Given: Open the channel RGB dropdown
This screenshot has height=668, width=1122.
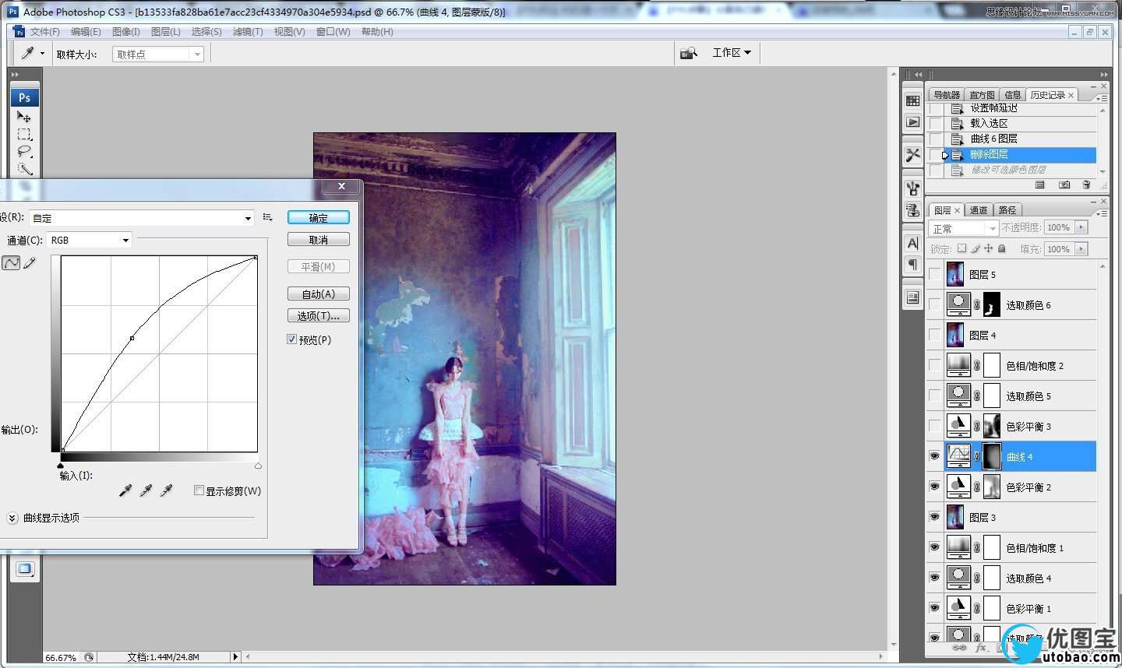Looking at the screenshot, I should [x=90, y=240].
